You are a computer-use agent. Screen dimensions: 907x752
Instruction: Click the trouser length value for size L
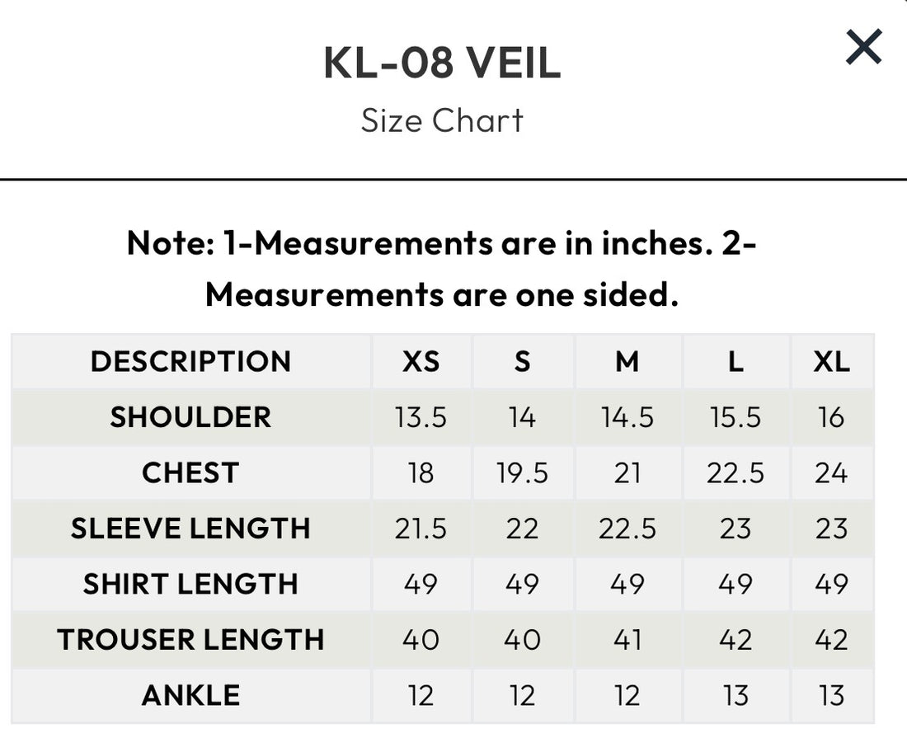735,639
